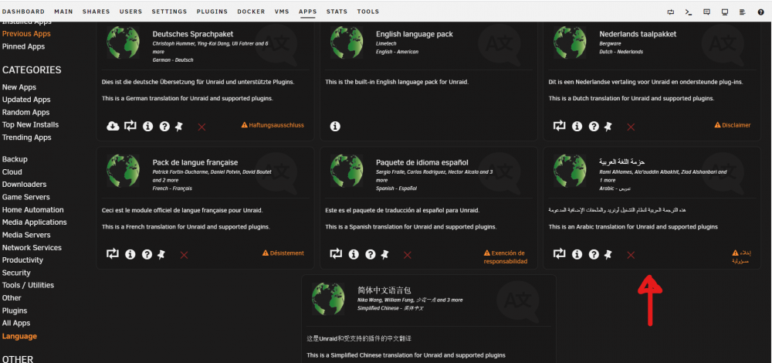Browse Network Services category
The width and height of the screenshot is (772, 363).
coord(32,248)
